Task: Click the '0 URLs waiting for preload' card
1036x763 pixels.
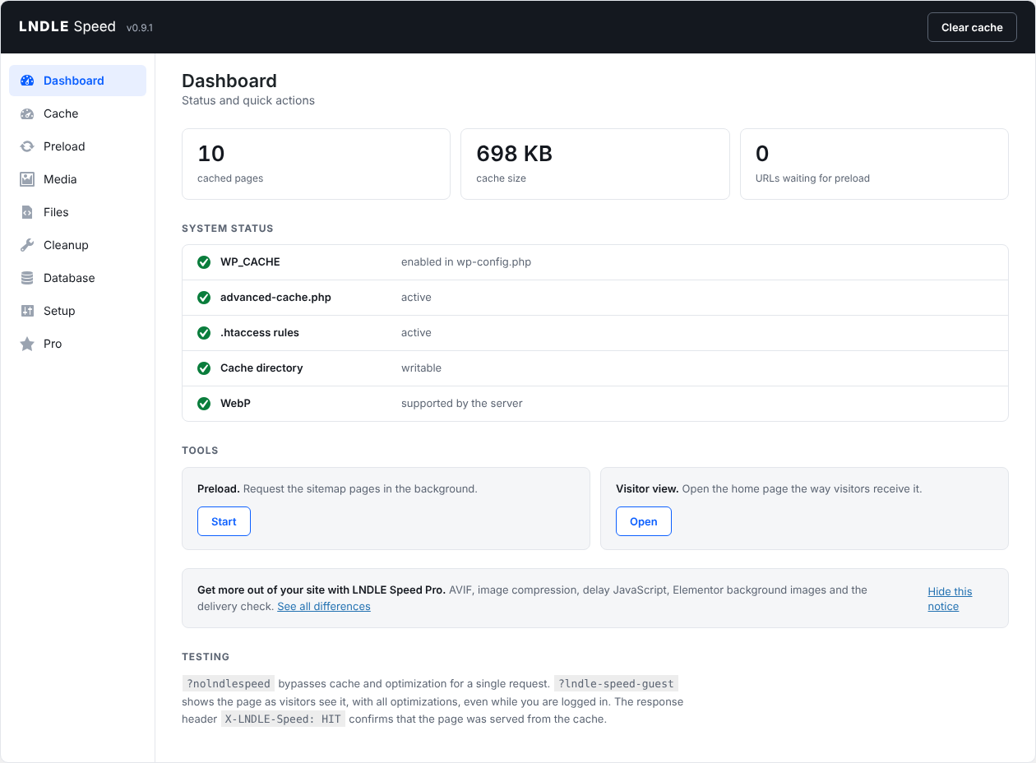Action: (874, 164)
